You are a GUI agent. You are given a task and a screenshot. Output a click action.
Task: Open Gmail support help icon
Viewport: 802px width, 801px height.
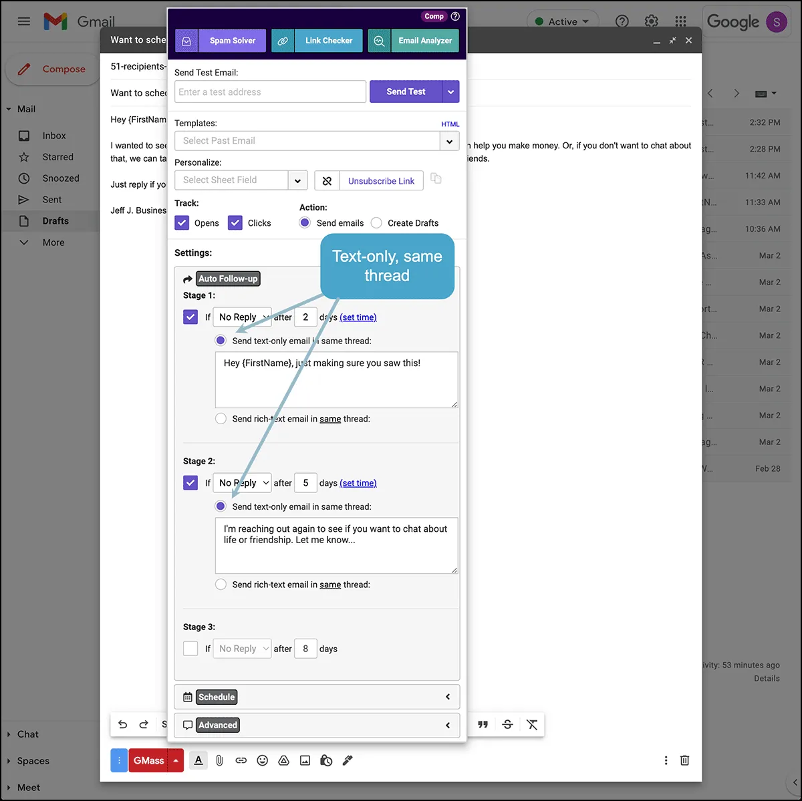click(x=622, y=21)
